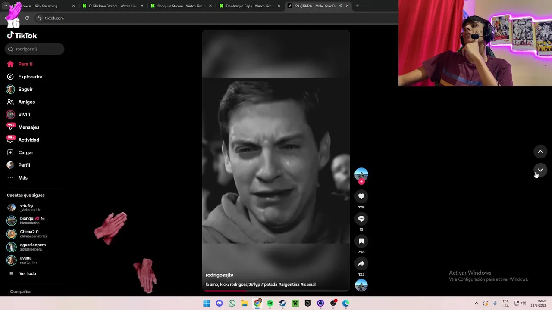The width and height of the screenshot is (552, 310).
Task: Mute the TikTok tab audio icon
Action: (x=340, y=6)
